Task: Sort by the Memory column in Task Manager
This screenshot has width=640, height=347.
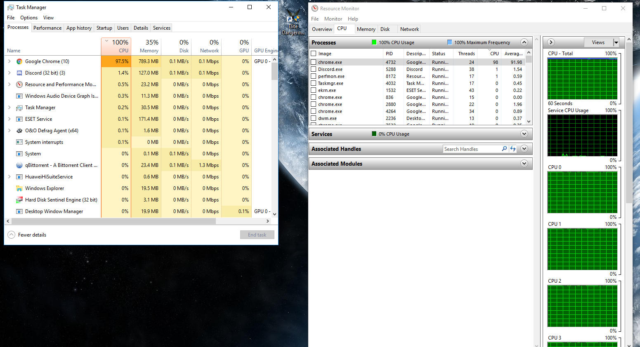Action: pos(146,46)
